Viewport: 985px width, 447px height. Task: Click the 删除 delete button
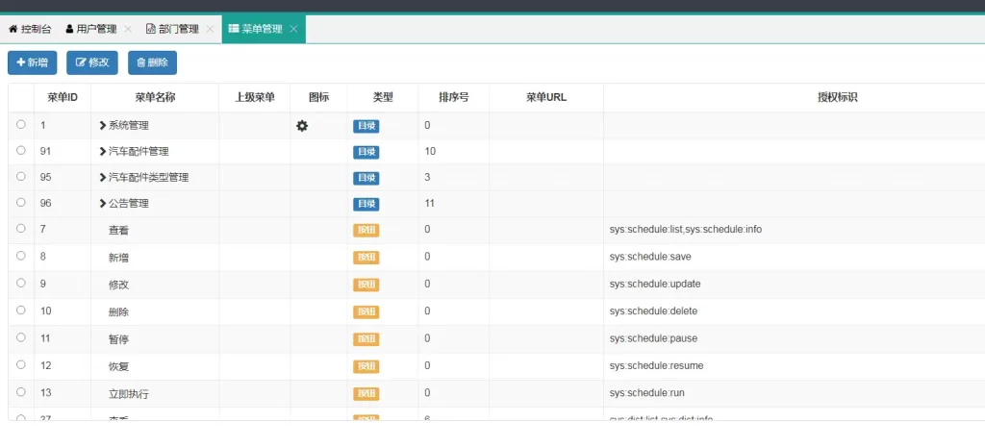click(x=152, y=62)
